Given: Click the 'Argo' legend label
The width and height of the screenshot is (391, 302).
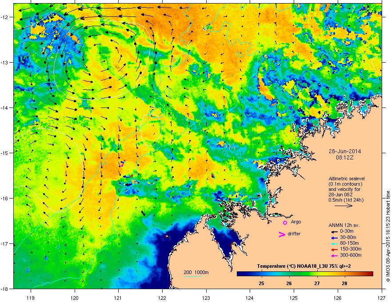Looking at the screenshot, I should pos(296,222).
